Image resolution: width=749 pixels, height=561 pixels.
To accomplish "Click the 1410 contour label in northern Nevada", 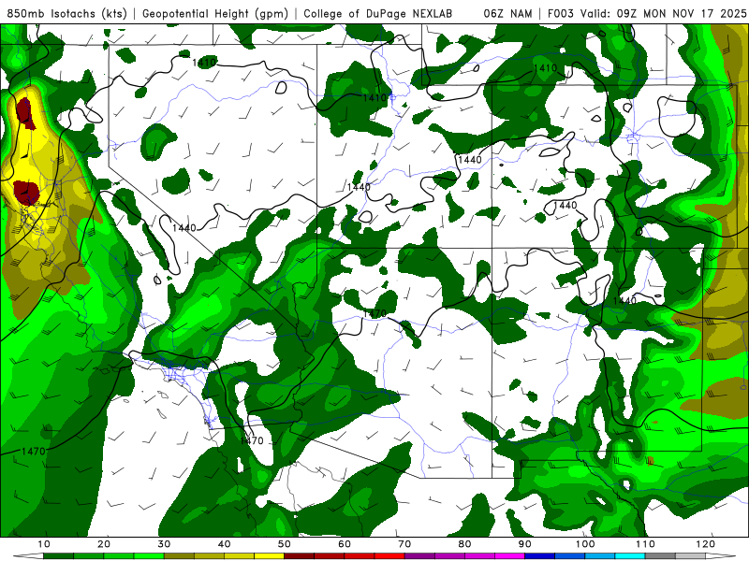I will click(204, 62).
